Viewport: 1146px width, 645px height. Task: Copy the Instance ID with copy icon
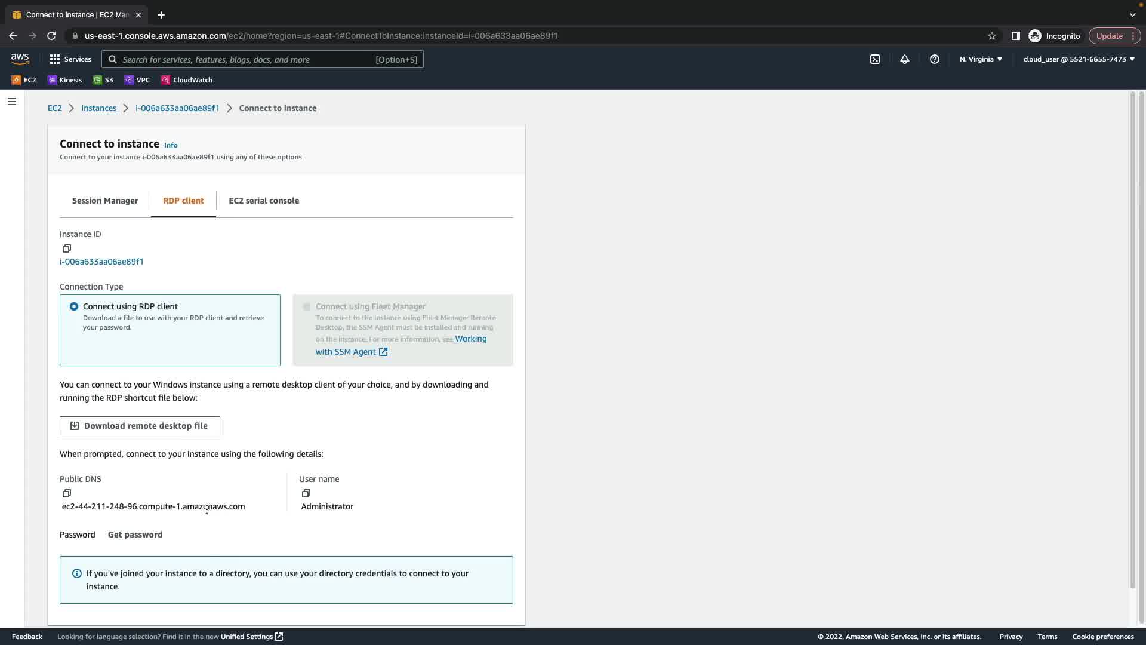pos(67,248)
